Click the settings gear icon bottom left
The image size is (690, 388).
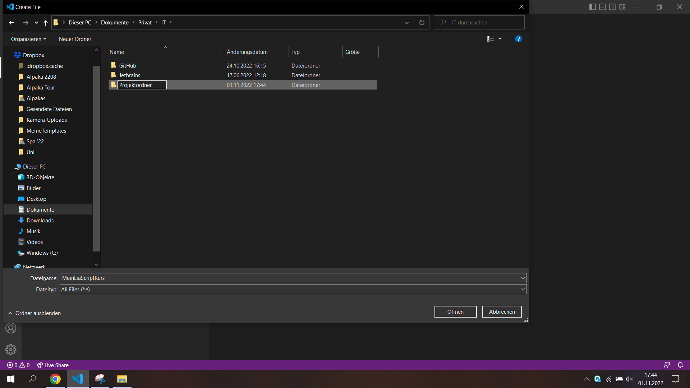pos(10,350)
